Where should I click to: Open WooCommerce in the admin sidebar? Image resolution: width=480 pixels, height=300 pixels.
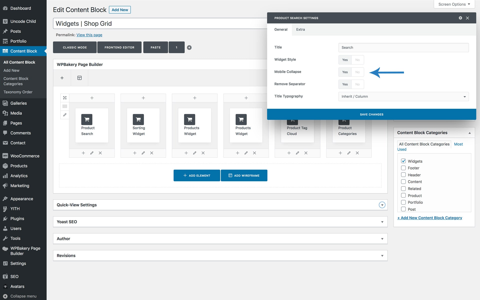click(25, 156)
